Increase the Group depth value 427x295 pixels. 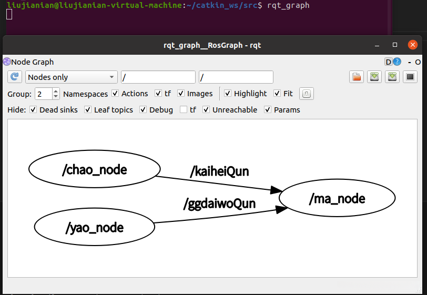click(56, 91)
